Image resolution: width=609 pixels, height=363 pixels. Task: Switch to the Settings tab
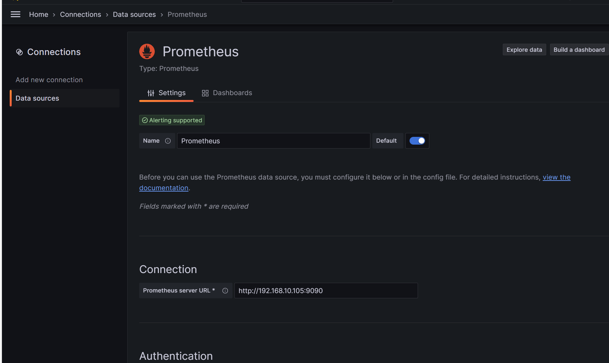[166, 93]
